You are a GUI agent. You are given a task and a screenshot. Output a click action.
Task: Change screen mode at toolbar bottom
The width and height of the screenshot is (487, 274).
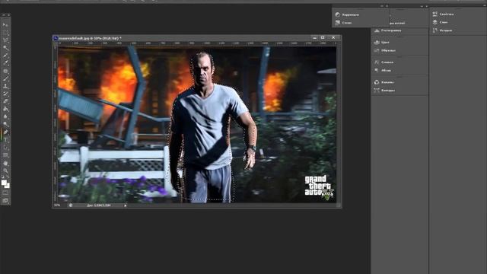tap(5, 201)
